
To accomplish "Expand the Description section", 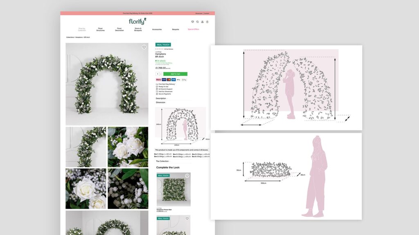I will point(161,98).
